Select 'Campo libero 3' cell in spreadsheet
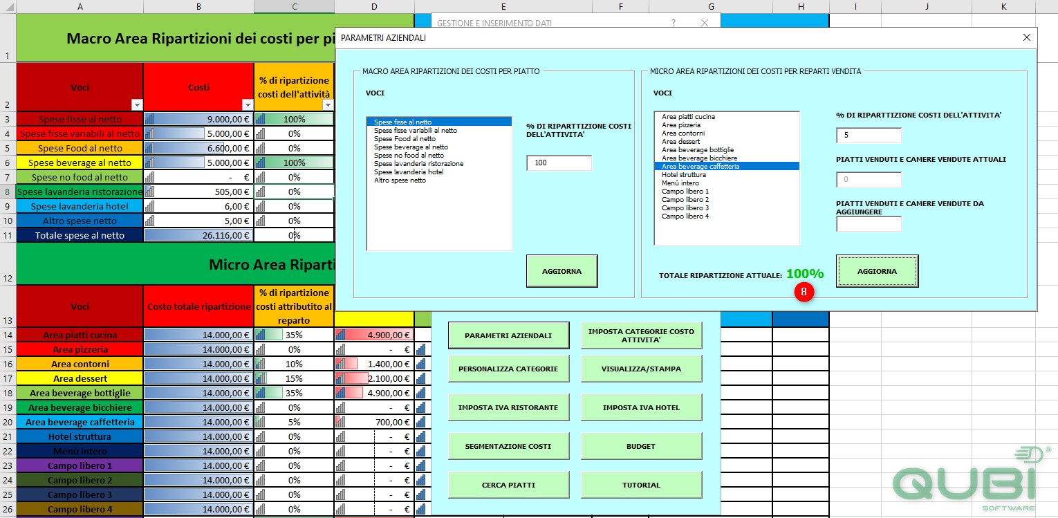1058x518 pixels. pos(80,494)
